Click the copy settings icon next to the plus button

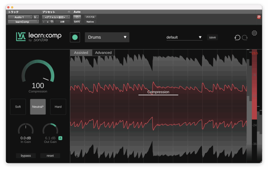tap(52, 22)
